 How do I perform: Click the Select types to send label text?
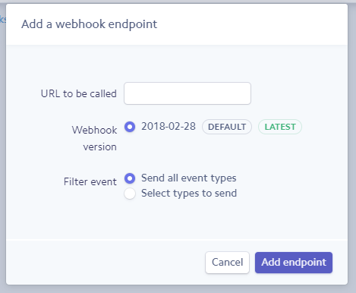click(x=189, y=194)
